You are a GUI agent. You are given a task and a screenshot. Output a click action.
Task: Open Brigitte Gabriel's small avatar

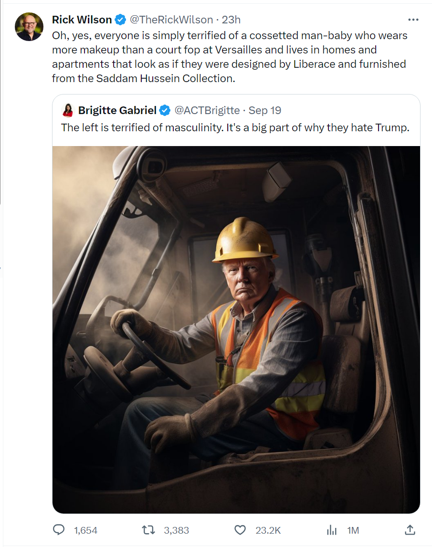[68, 110]
